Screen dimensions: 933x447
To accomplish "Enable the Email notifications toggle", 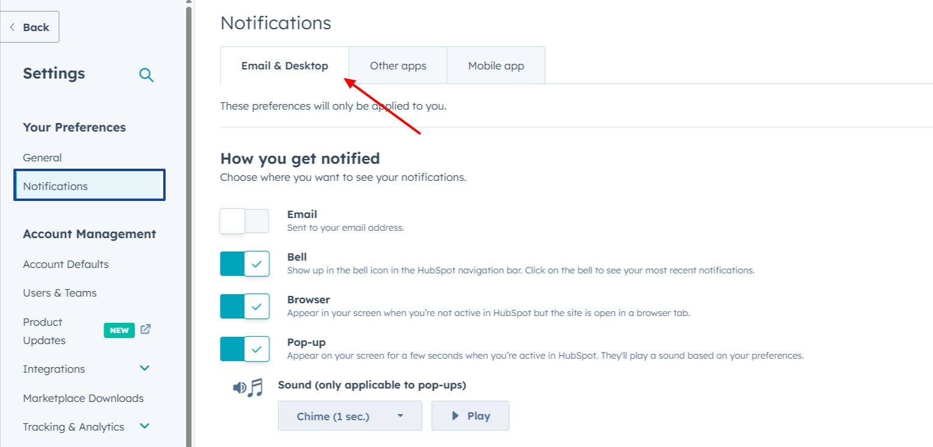I will [244, 221].
